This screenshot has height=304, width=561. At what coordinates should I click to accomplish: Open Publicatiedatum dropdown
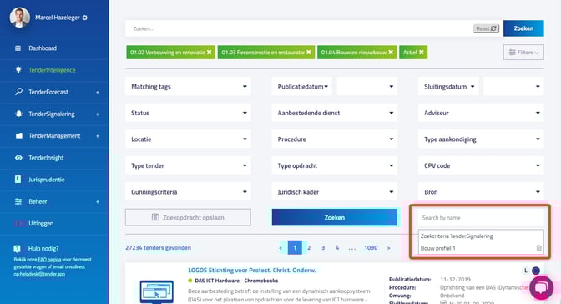point(301,86)
